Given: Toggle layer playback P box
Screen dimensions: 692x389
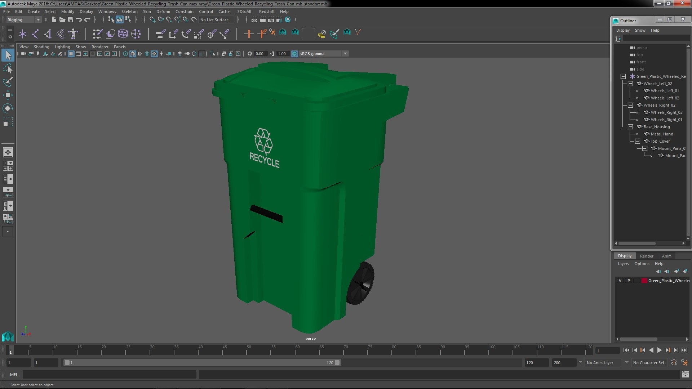Looking at the screenshot, I should tap(629, 281).
